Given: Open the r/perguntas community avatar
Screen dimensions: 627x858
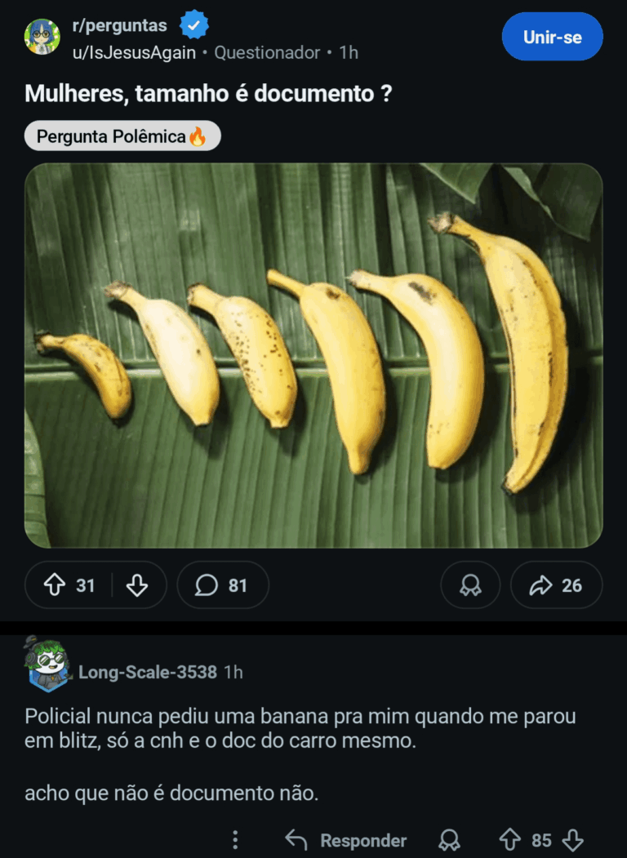Looking at the screenshot, I should 42,37.
